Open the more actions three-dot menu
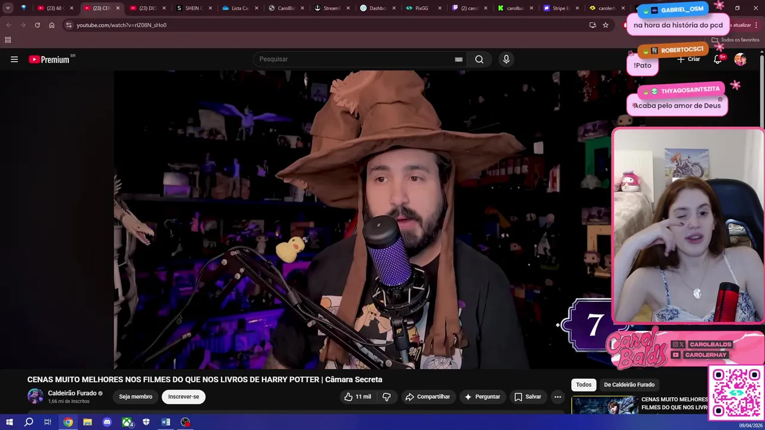Viewport: 765px width, 430px height. point(558,397)
